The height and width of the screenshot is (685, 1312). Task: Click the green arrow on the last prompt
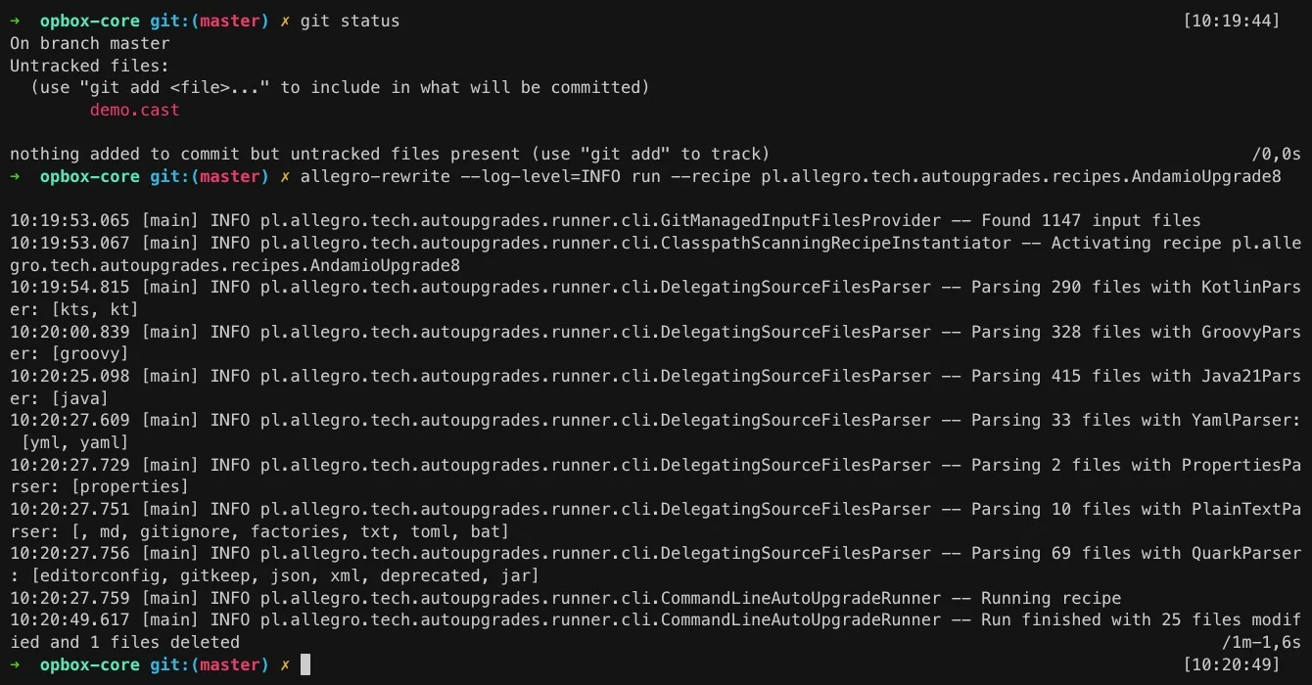15,665
